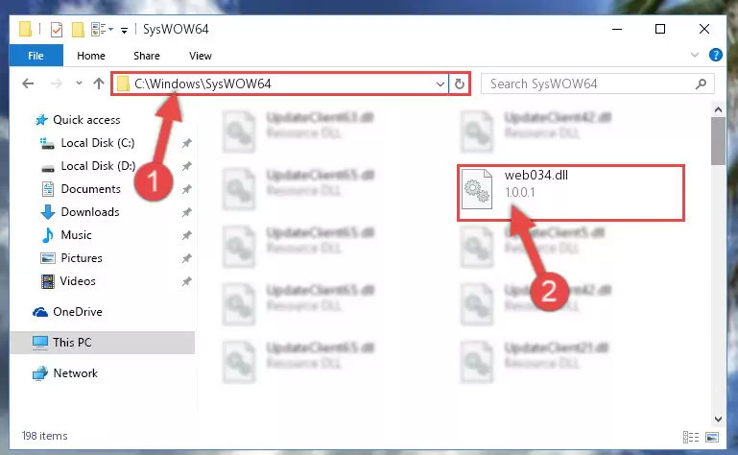This screenshot has height=455, width=738.
Task: Click the address bar showing C:\Windows\SysWOW64
Action: (279, 84)
